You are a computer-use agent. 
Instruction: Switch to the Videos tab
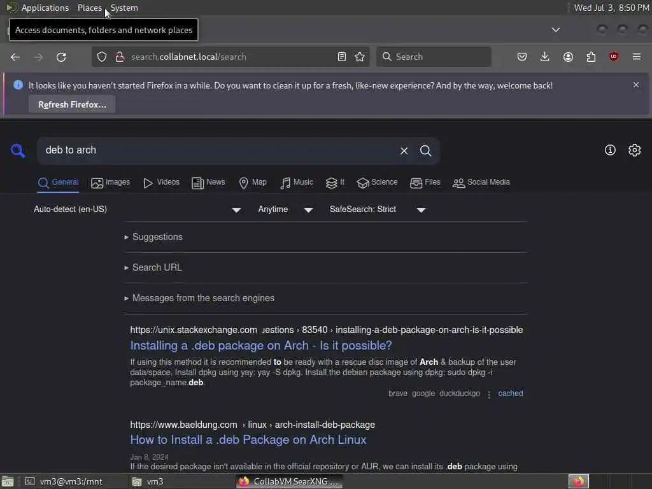[161, 183]
